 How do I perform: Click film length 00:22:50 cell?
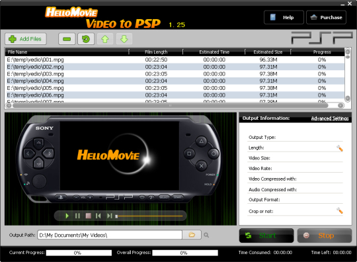[156, 60]
